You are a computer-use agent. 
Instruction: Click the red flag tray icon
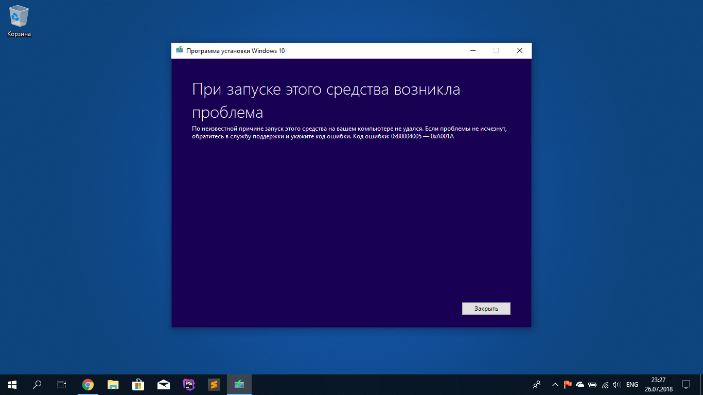coord(568,384)
